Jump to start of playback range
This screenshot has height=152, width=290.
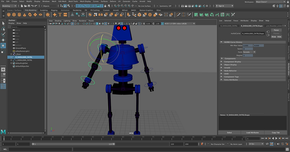tap(263, 138)
